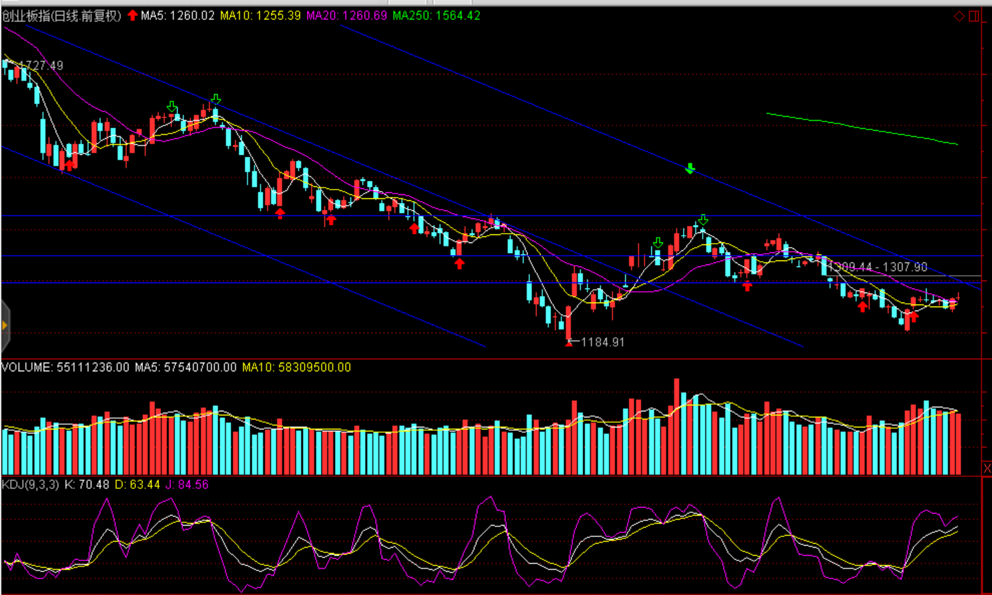Click the green MA250 line on chart
Viewport: 992px width, 595px height.
[x=862, y=128]
